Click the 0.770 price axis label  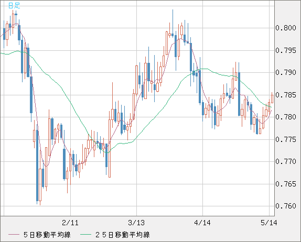[x=286, y=161]
